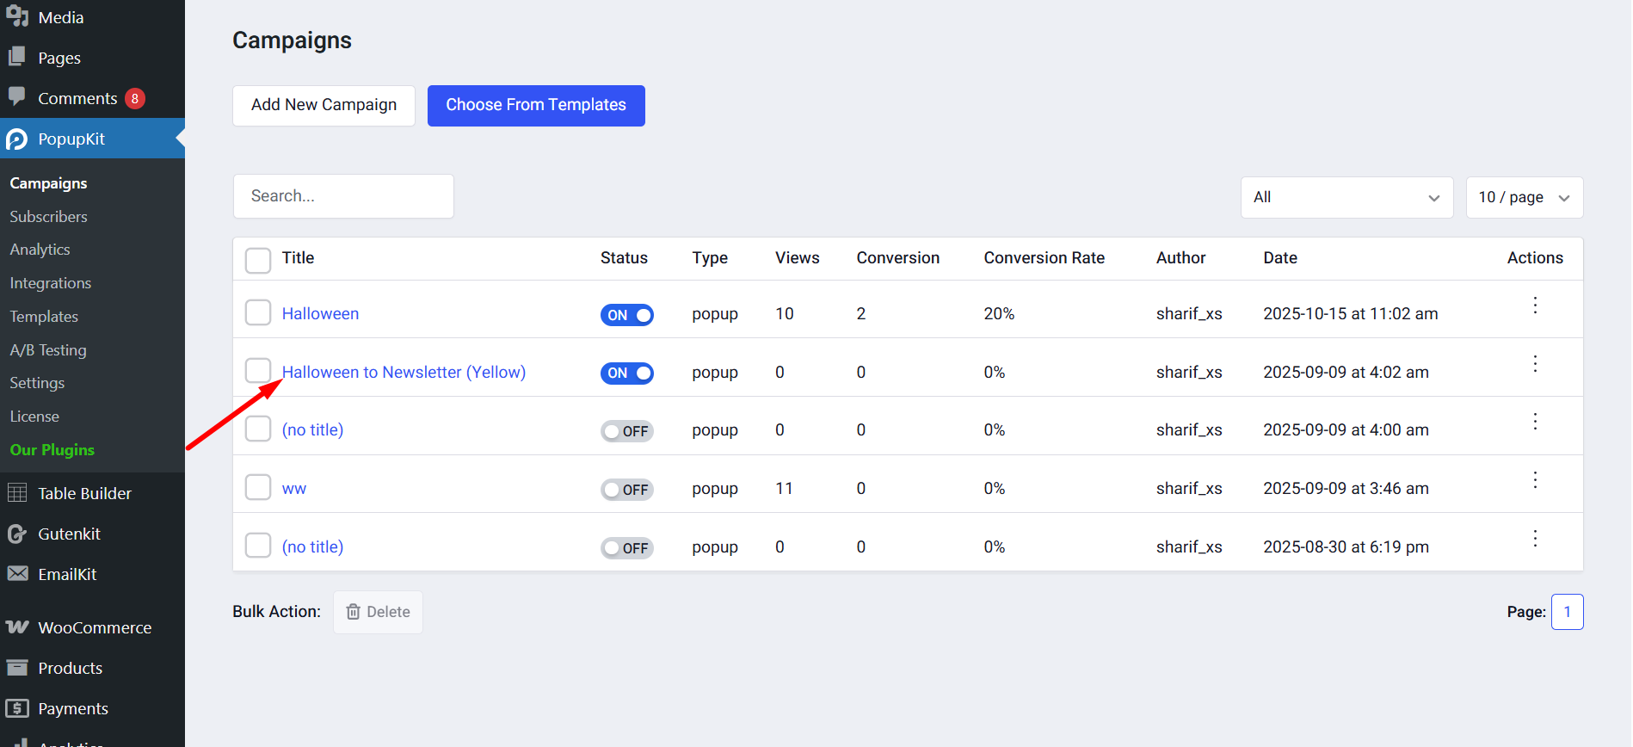
Task: Click the Pages sidebar icon
Action: [17, 57]
